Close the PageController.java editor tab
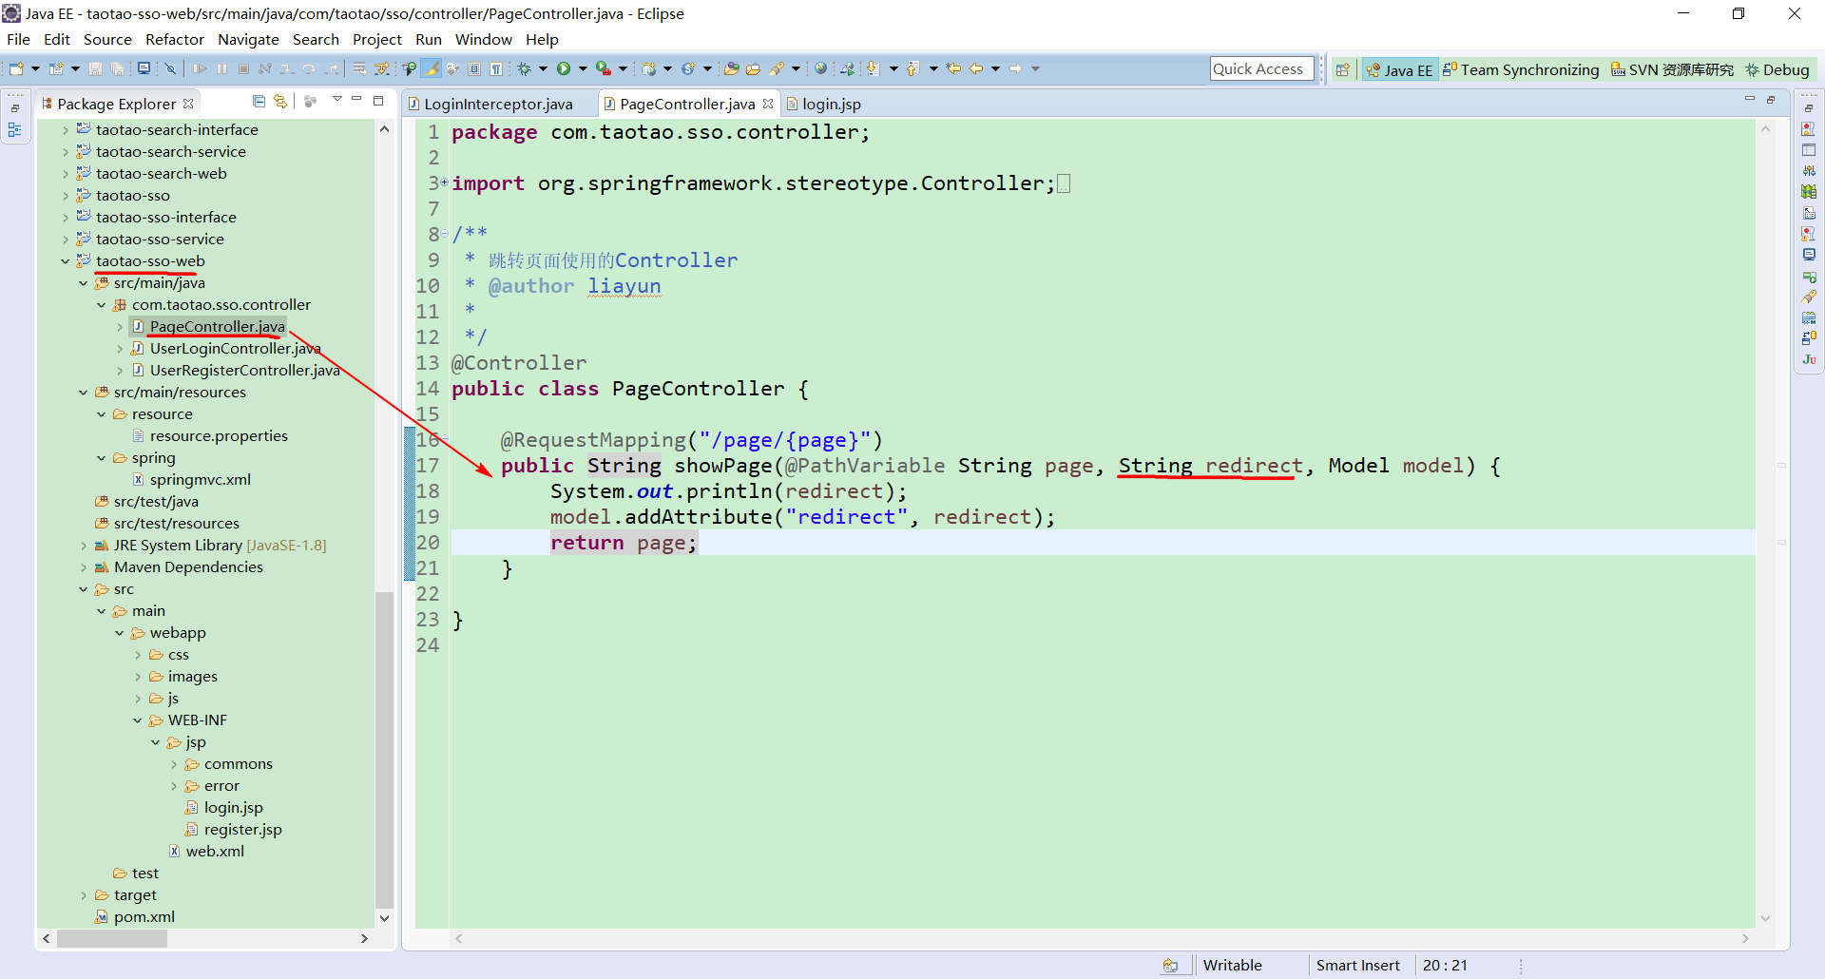The width and height of the screenshot is (1825, 979). point(768,104)
